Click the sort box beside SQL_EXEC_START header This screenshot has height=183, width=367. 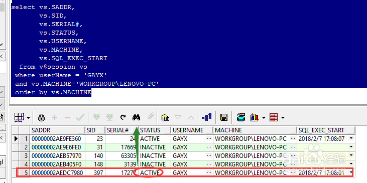point(351,130)
